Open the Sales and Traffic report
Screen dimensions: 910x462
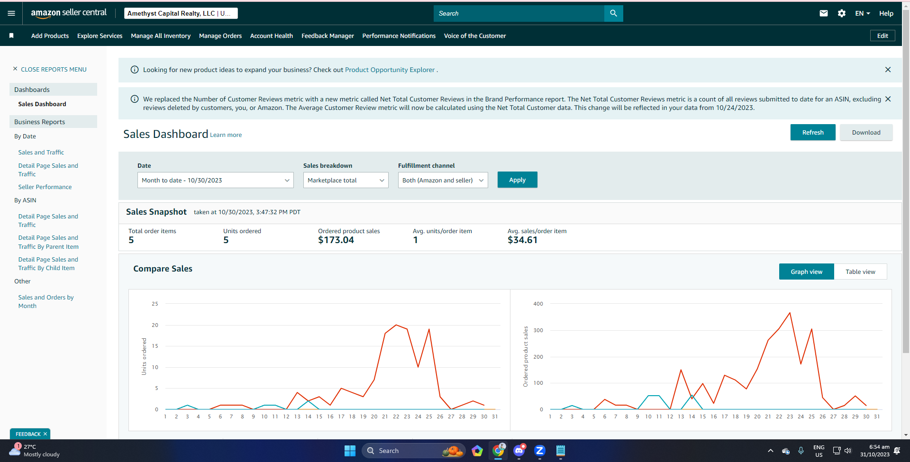point(41,152)
